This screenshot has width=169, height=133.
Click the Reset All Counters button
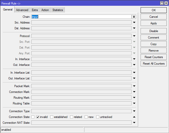pyautogui.click(x=154, y=64)
